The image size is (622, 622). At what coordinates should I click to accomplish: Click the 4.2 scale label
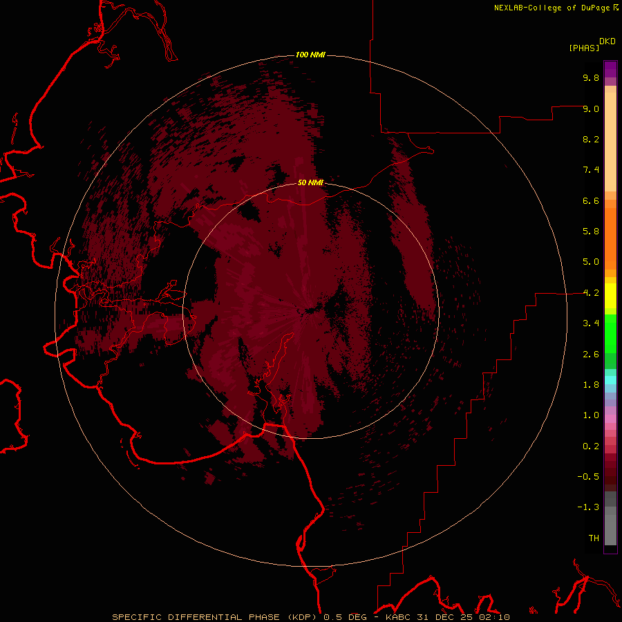point(591,293)
